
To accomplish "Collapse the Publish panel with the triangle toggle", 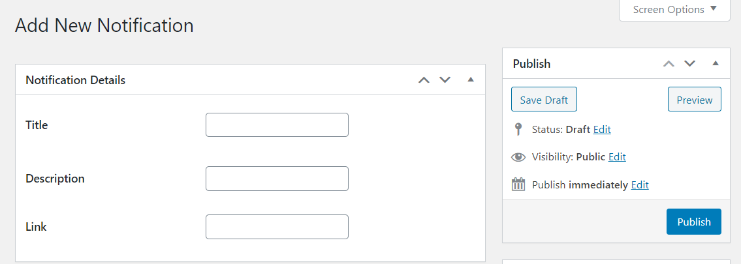I will (x=716, y=63).
